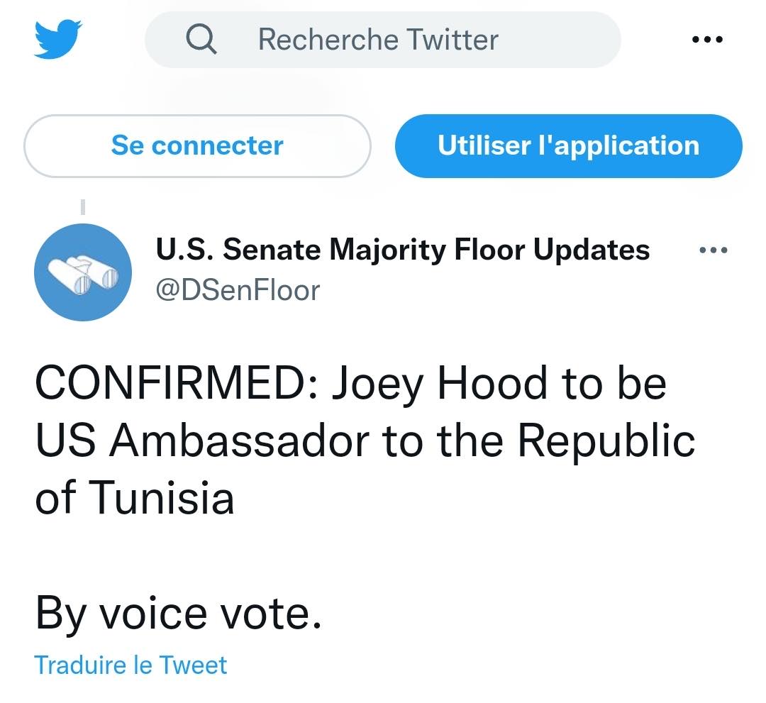Click the magnifying glass search icon
766x703 pixels.
click(x=201, y=39)
